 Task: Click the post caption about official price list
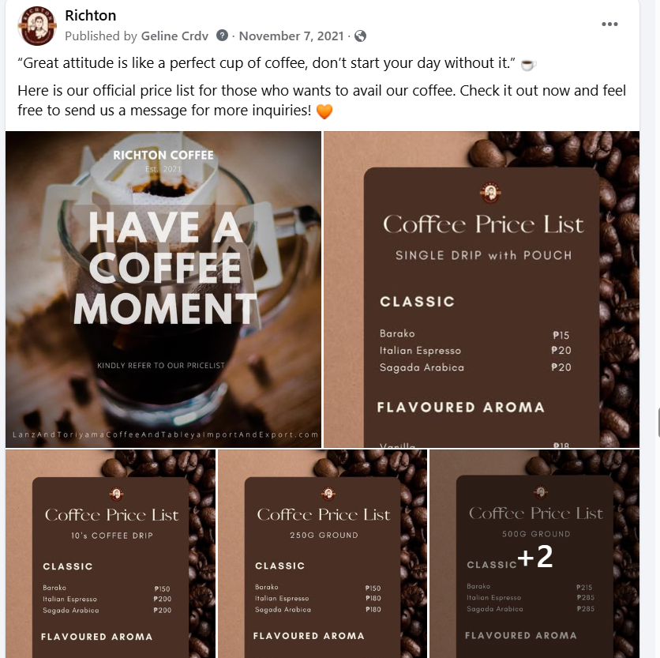[x=322, y=100]
